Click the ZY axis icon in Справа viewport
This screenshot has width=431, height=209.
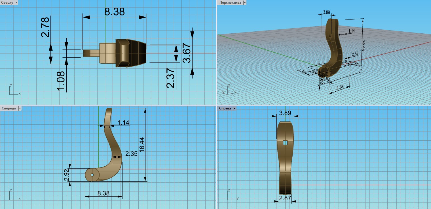coord(231,195)
